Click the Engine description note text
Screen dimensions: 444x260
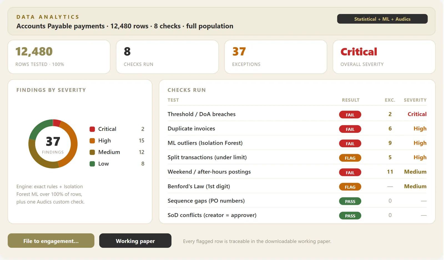click(x=51, y=194)
